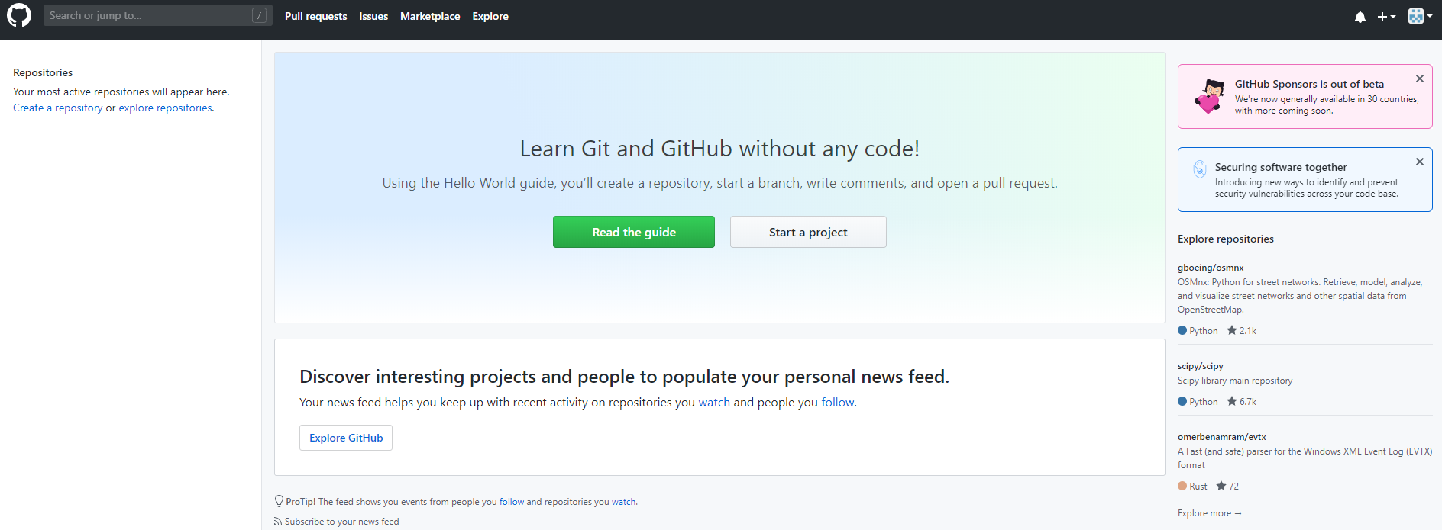Viewport: 1442px width, 530px height.
Task: Click the Python language dot for osmnx
Action: [x=1182, y=330]
